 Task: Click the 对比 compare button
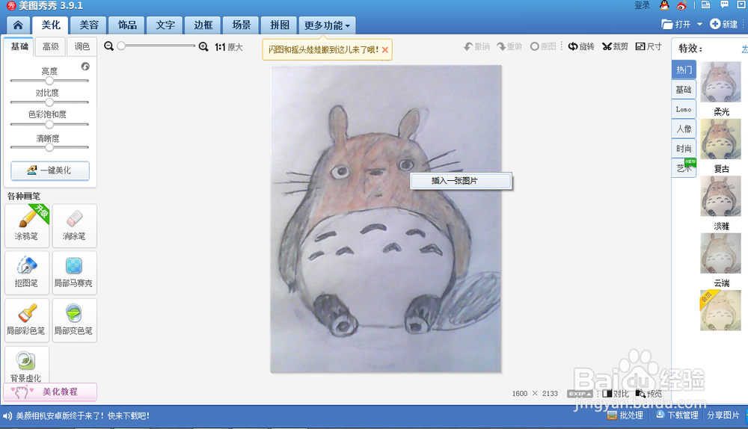[616, 393]
